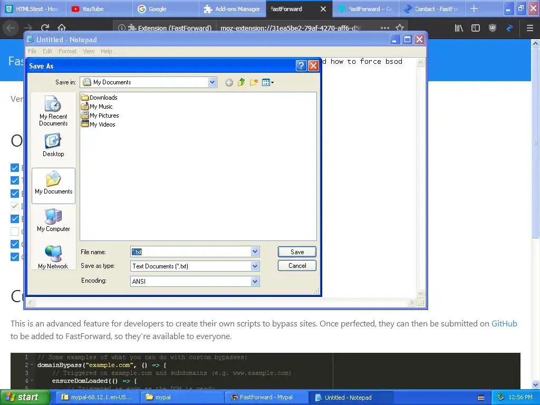The height and width of the screenshot is (405, 540).
Task: Toggle the seventh FastForward option checkbox
Action: pyautogui.click(x=15, y=244)
